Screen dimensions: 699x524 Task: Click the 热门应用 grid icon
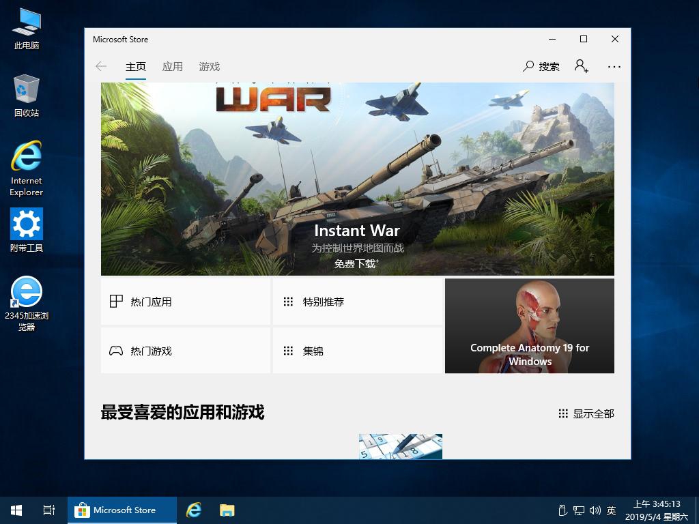tap(116, 301)
